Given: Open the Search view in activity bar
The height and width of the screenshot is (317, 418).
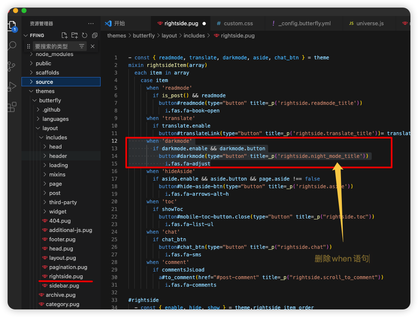Looking at the screenshot, I should click(x=12, y=45).
